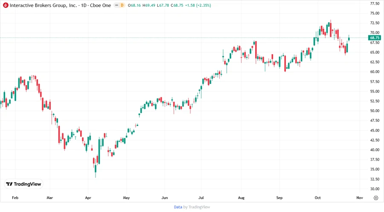Screen dimensions: 384x212
Task: Click the Mar label on time axis
Action: [50, 198]
